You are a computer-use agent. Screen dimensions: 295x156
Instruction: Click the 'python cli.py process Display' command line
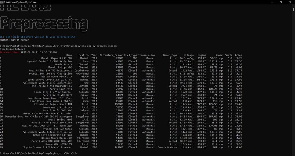pos(97,46)
